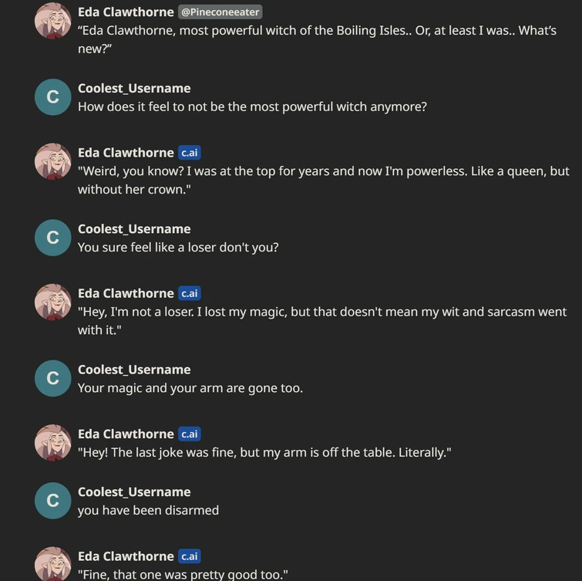
Task: Open Eda's avatar next to "Weird, you know?" reply
Action: 53,161
